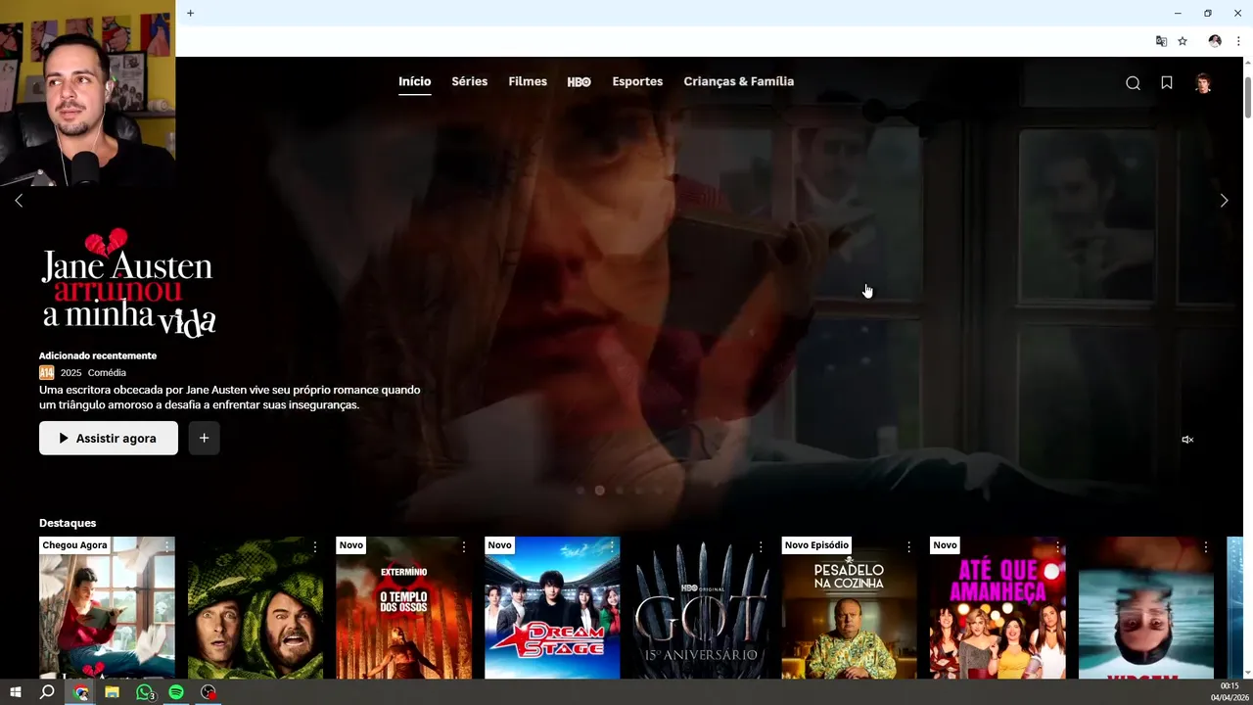Screen dimensions: 1253x705
Task: Click the translate page icon
Action: pyautogui.click(x=1161, y=41)
